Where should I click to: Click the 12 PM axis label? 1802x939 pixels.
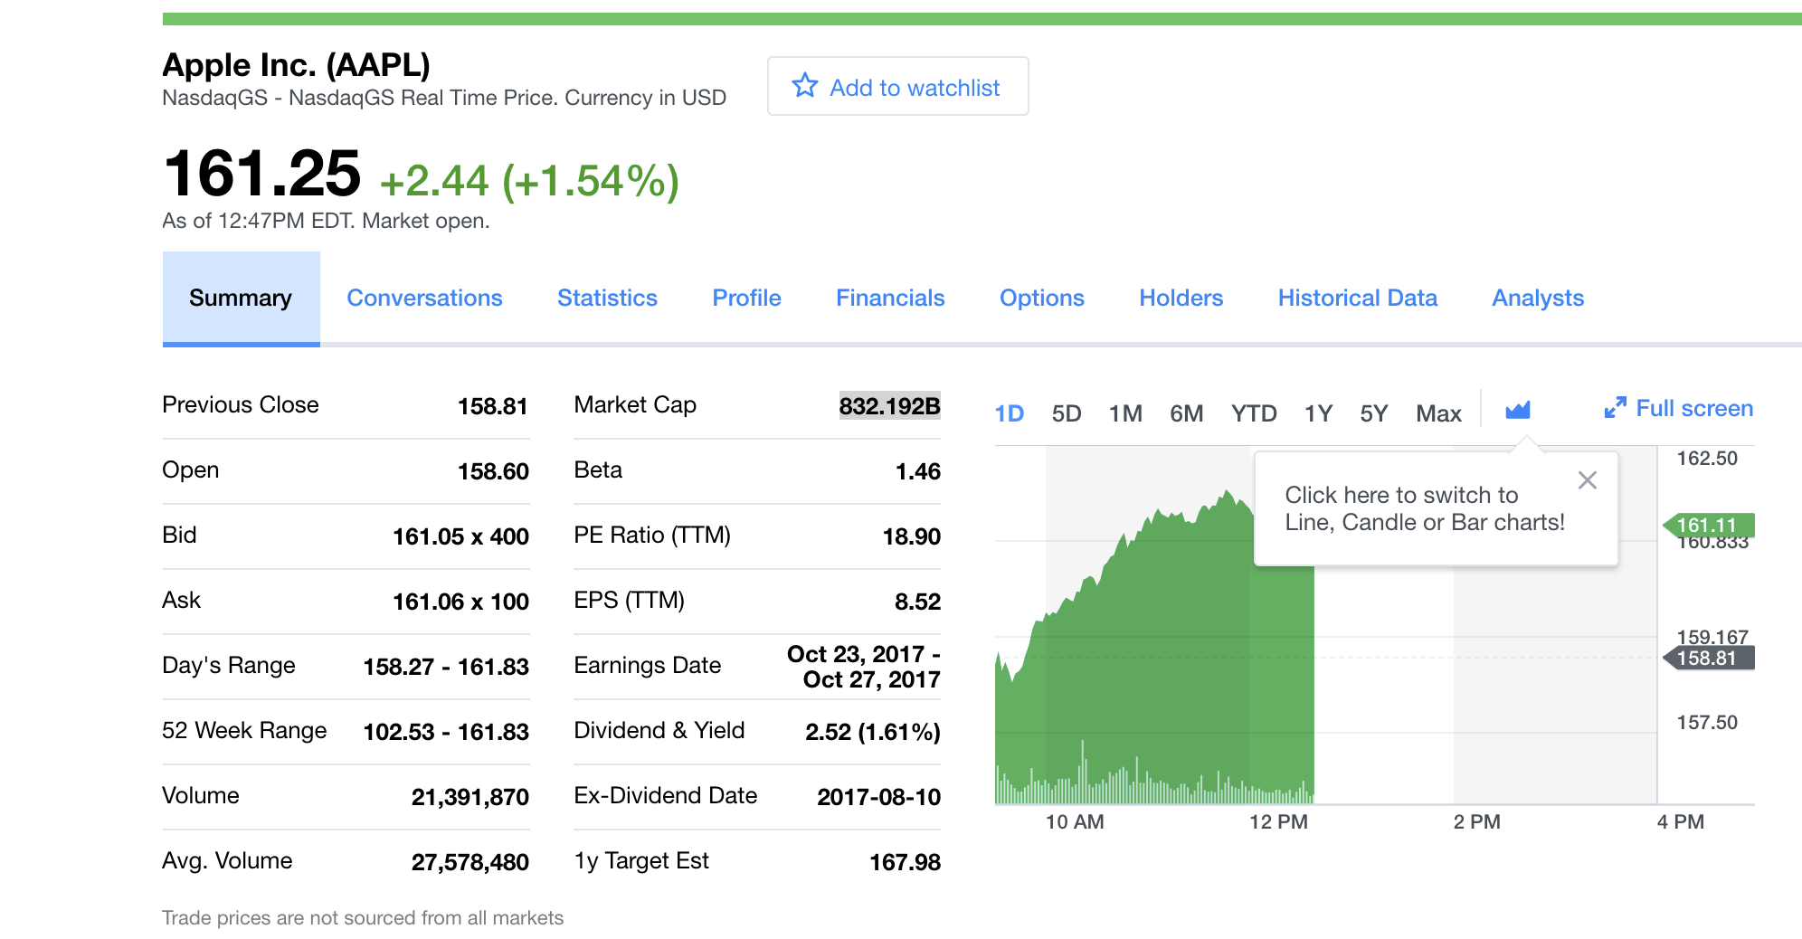(x=1278, y=821)
